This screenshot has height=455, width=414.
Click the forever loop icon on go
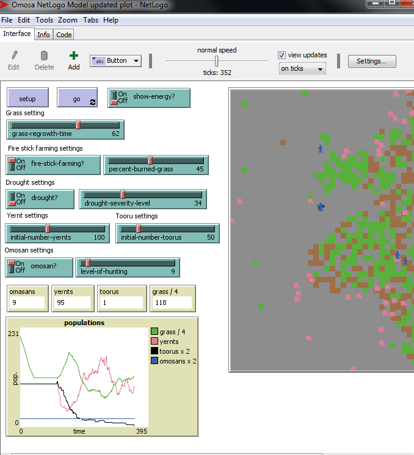point(93,102)
